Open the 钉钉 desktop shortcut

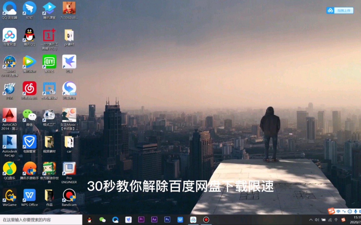tap(29, 10)
